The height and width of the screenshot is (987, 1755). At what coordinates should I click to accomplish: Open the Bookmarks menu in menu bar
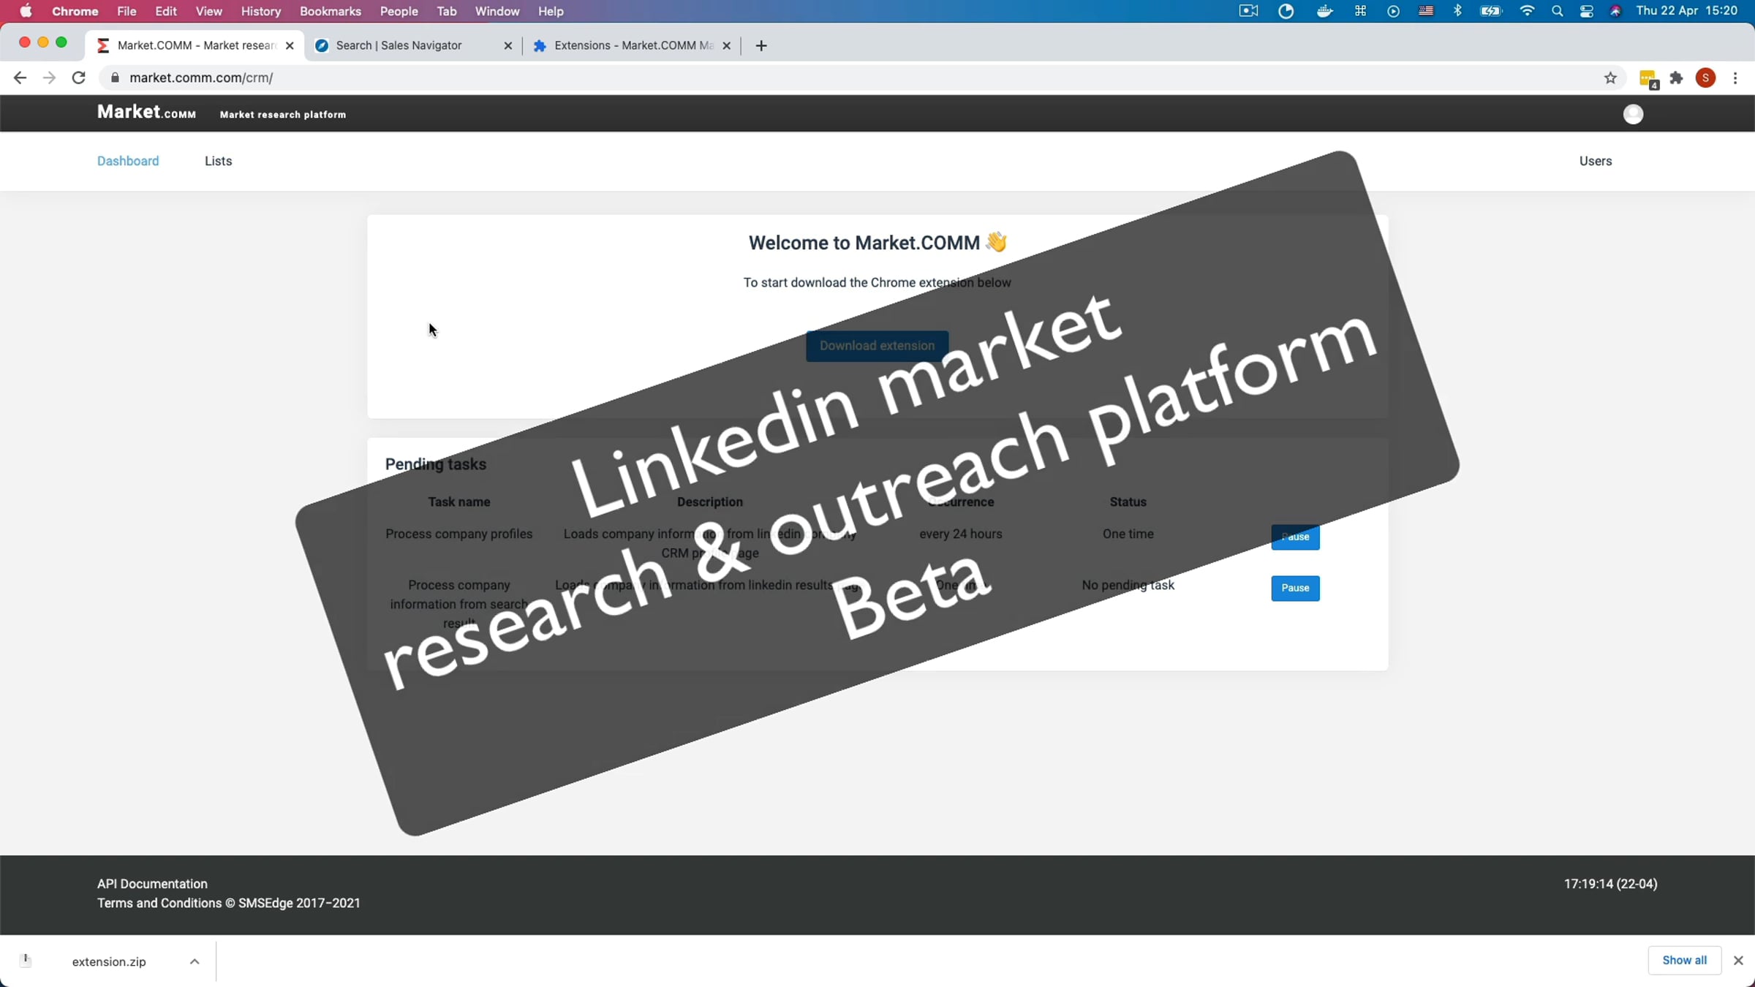click(x=330, y=11)
